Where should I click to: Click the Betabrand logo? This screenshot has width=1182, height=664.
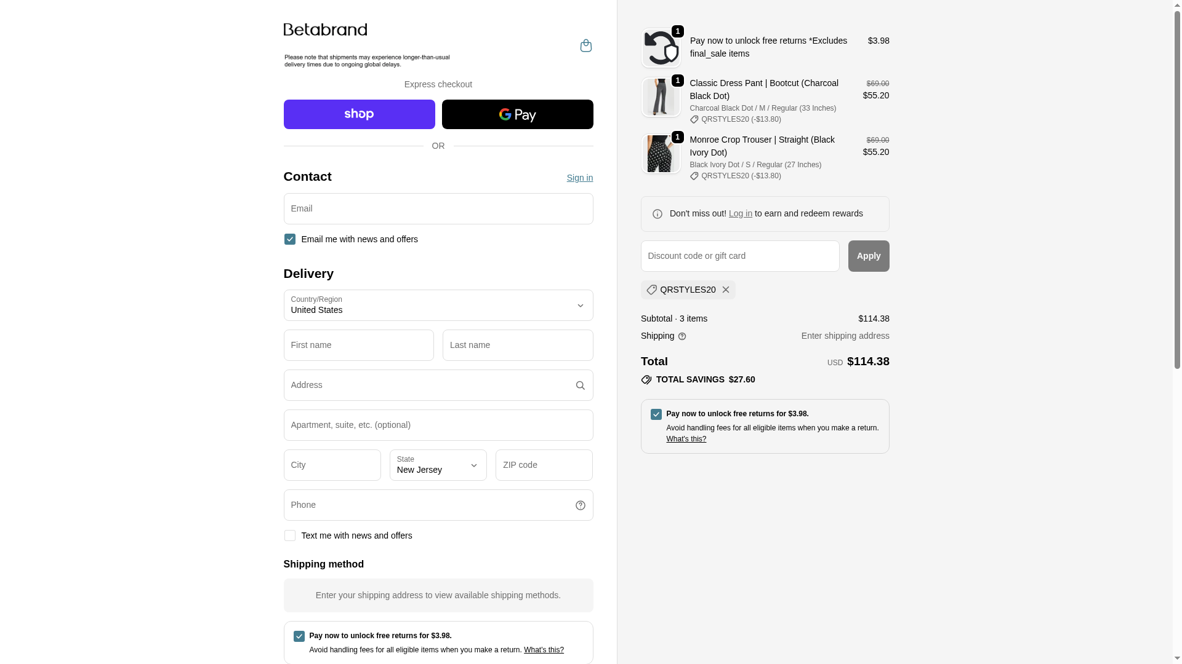pos(325,30)
